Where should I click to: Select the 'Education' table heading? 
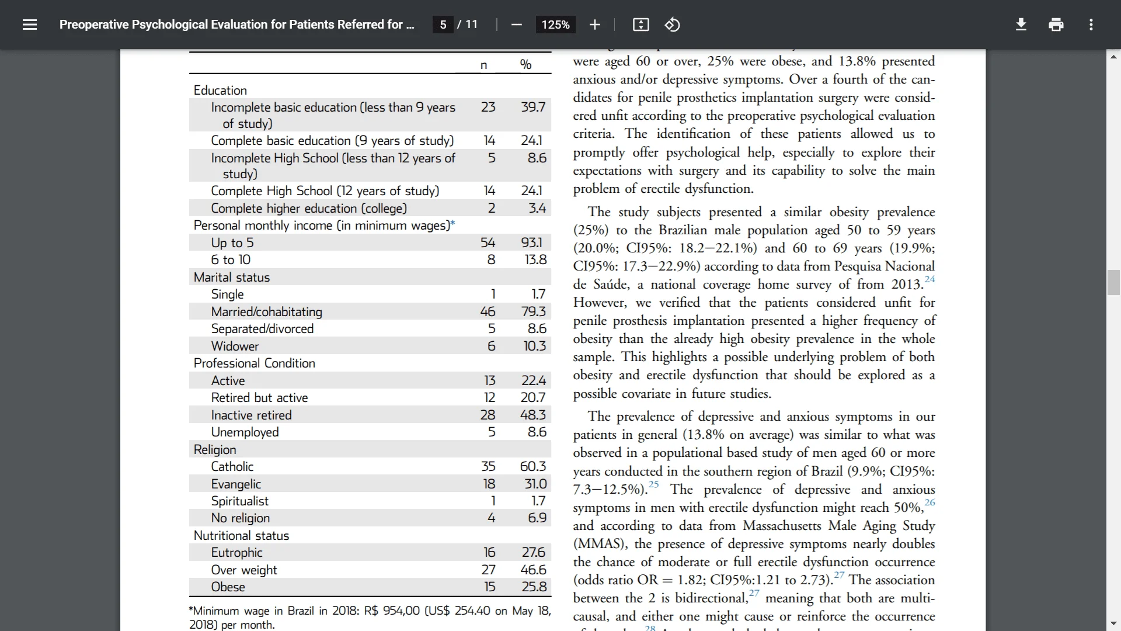coord(220,90)
